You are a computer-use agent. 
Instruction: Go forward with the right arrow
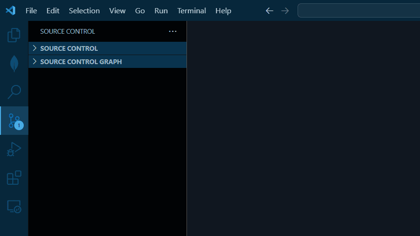[x=285, y=11]
